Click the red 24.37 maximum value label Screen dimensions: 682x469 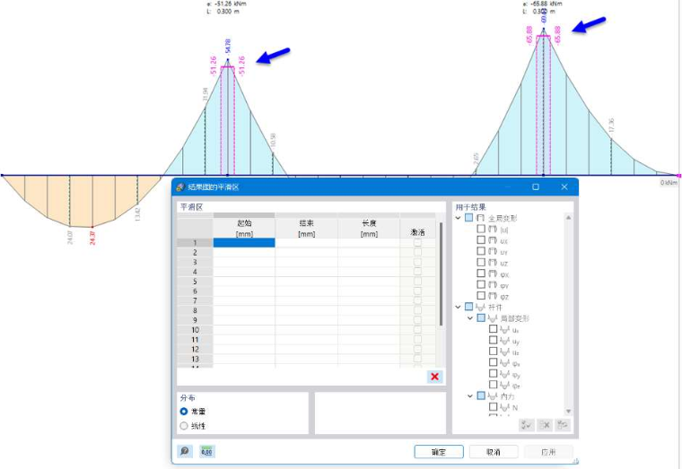coord(92,238)
